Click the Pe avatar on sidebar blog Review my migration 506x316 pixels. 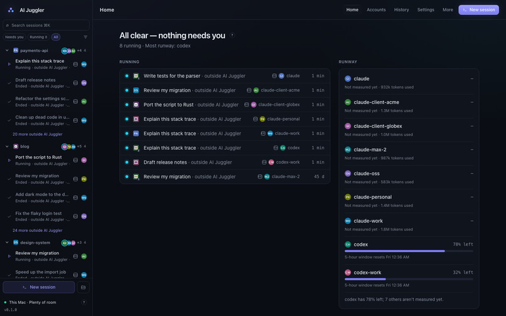[84, 179]
